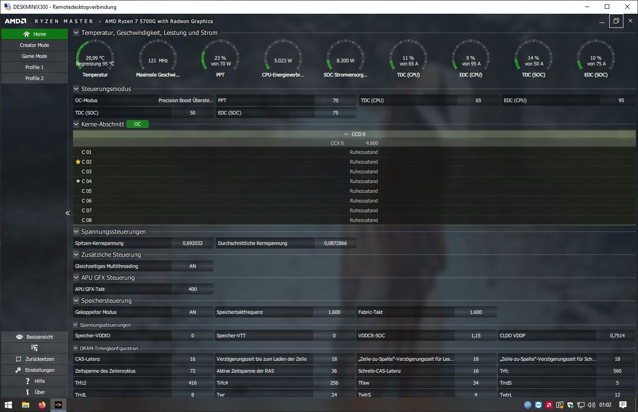
Task: Click the volume speaker tray icon
Action: tap(592, 404)
